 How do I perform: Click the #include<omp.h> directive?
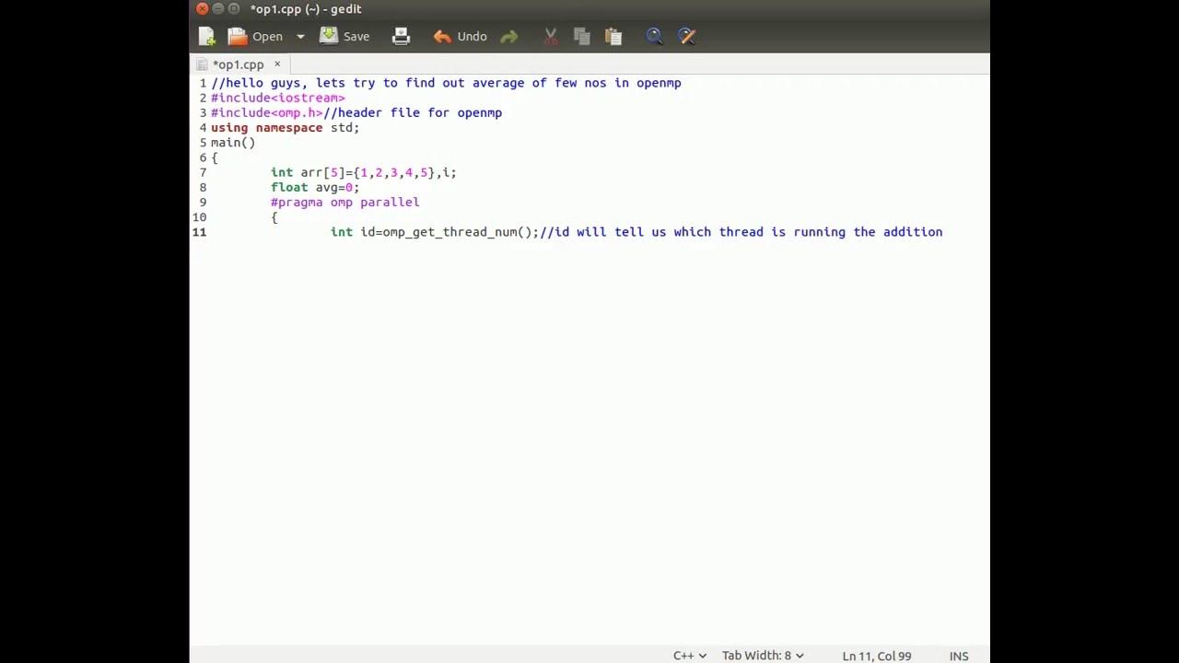pyautogui.click(x=267, y=112)
